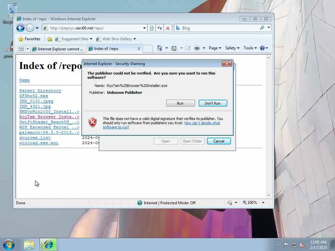Open the recent pages dropdown next to Forward
This screenshot has height=251, width=335.
[x=37, y=28]
